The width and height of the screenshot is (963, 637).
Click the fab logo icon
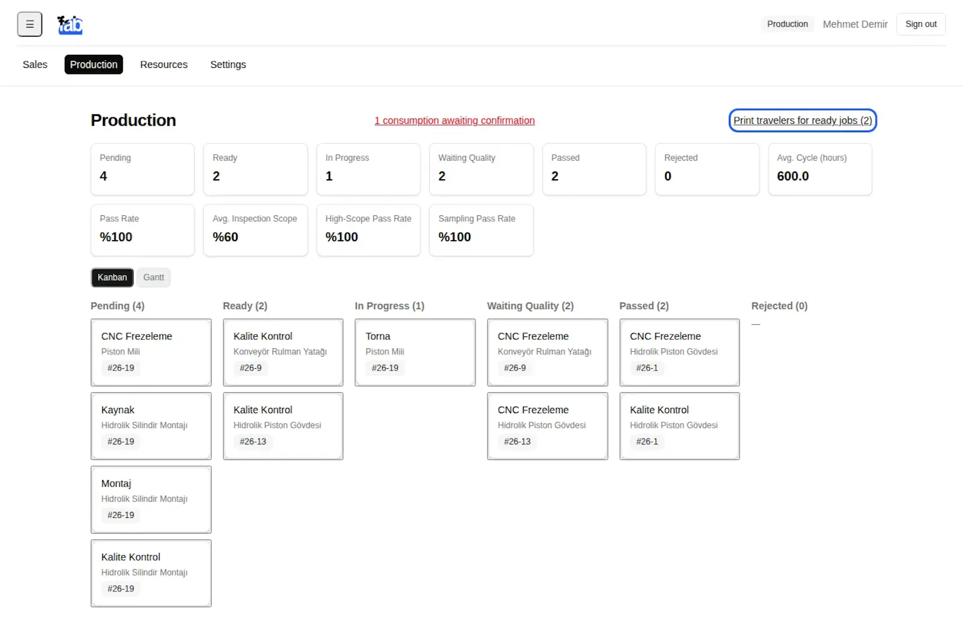70,25
